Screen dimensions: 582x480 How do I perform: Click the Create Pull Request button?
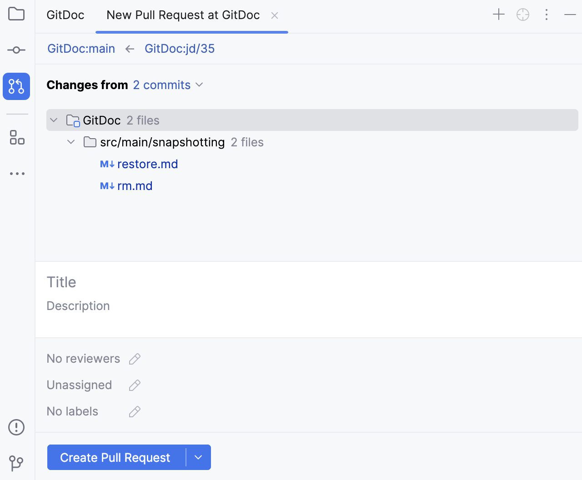coord(115,457)
